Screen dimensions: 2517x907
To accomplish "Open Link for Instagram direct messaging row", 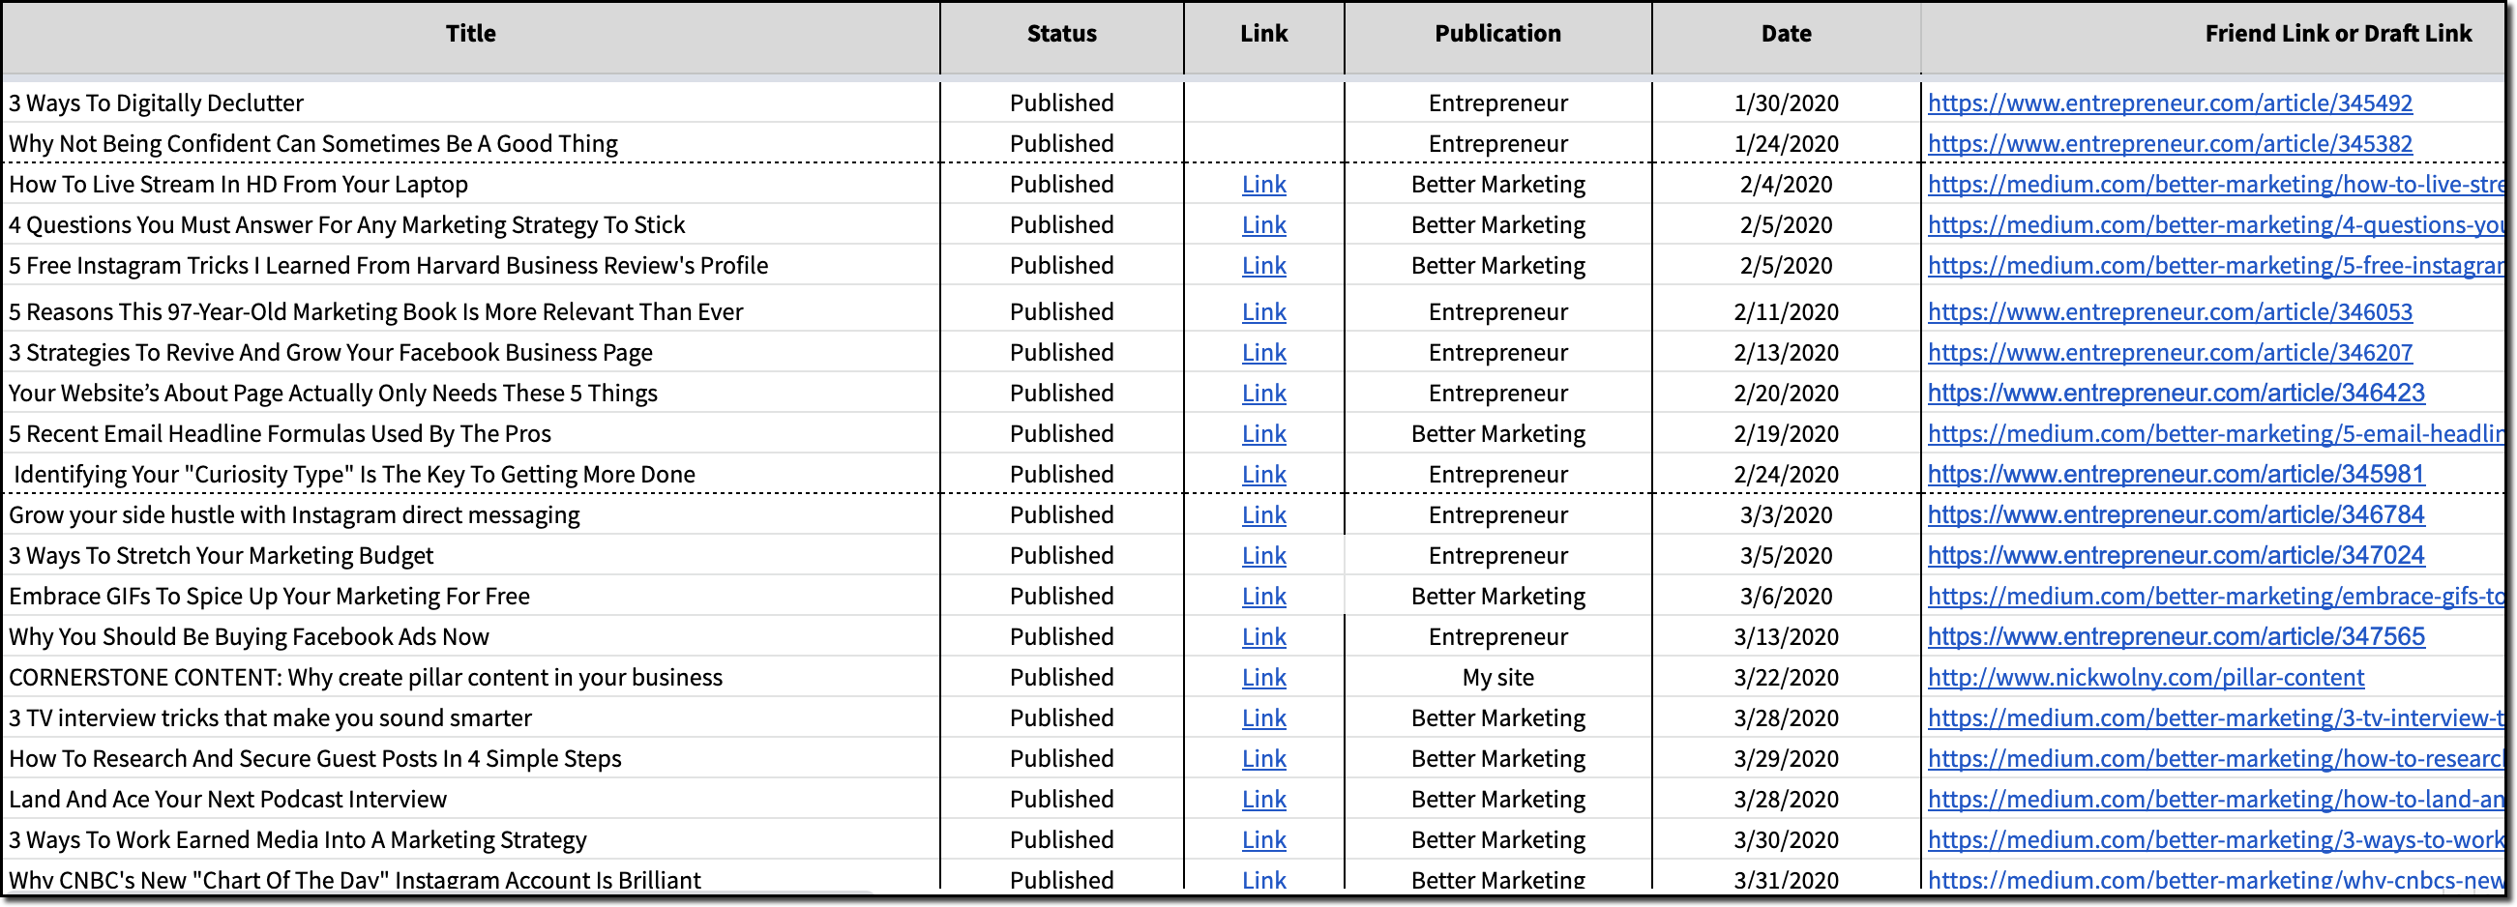I will tap(1263, 515).
